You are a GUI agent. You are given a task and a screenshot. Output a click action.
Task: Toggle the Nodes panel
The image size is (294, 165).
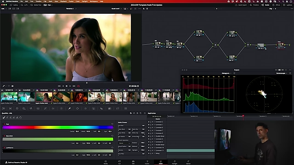[x=266, y=5]
